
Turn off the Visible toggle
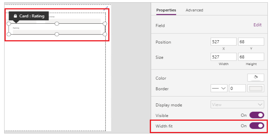[x=257, y=115]
